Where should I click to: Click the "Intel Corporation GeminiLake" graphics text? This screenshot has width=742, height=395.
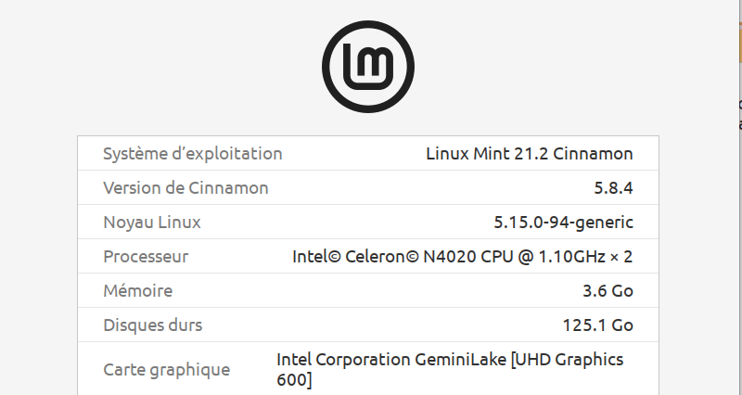390,360
